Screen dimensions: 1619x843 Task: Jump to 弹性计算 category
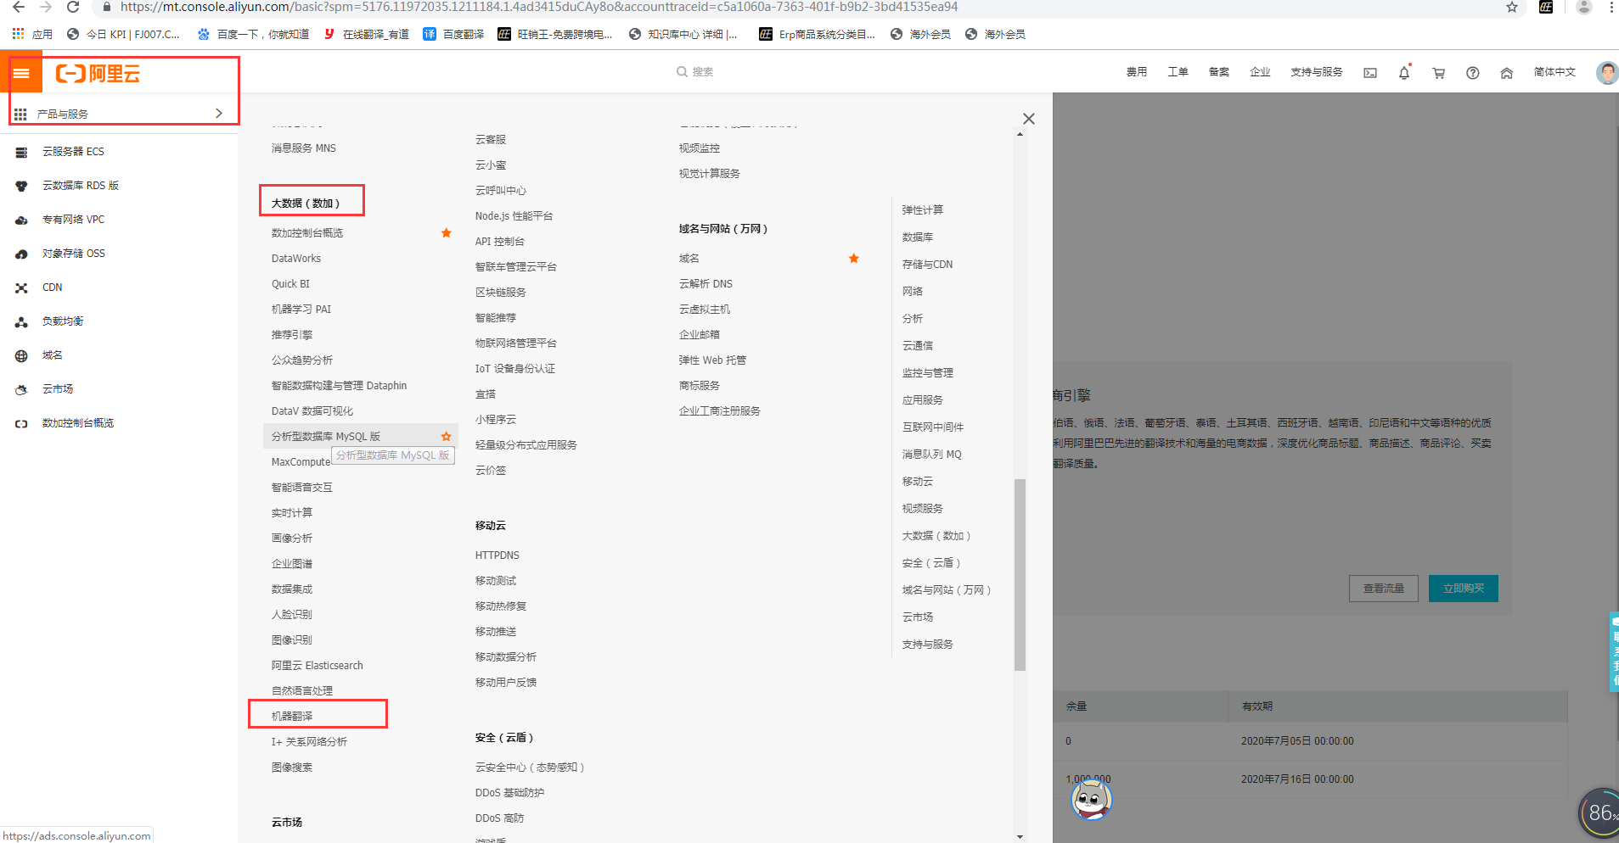[923, 210]
